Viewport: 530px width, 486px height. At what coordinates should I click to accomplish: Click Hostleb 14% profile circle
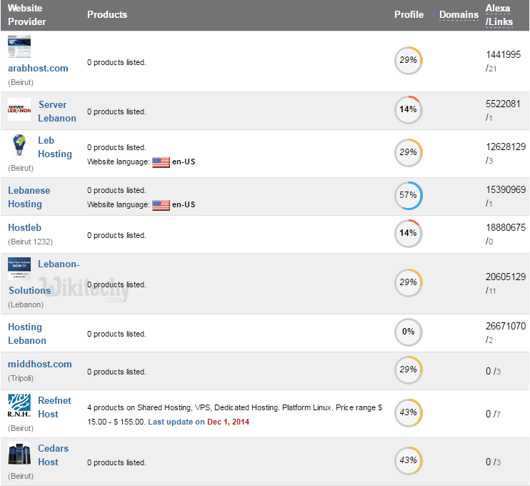click(x=409, y=233)
